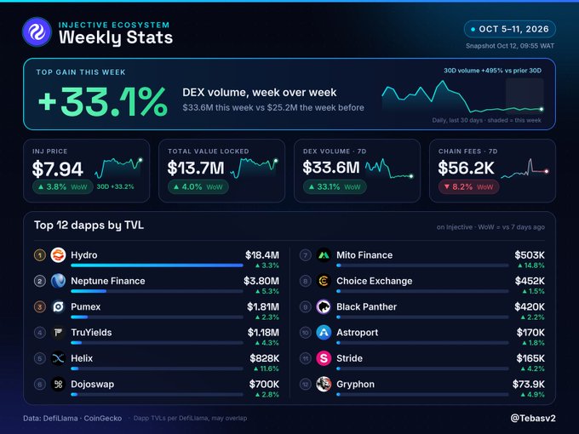
Task: Click the $56.2K chain fees value
Action: pyautogui.click(x=466, y=168)
